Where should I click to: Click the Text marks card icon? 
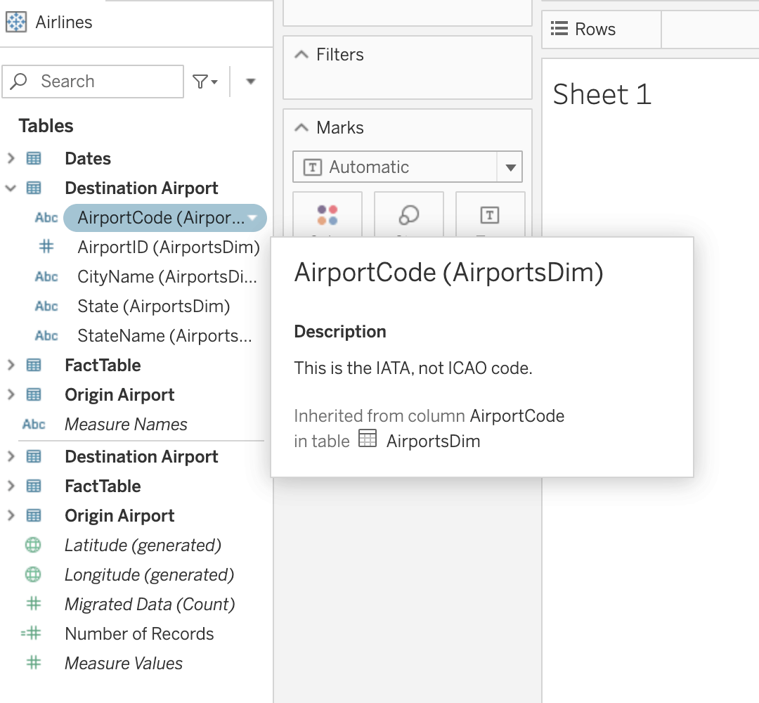coord(489,215)
